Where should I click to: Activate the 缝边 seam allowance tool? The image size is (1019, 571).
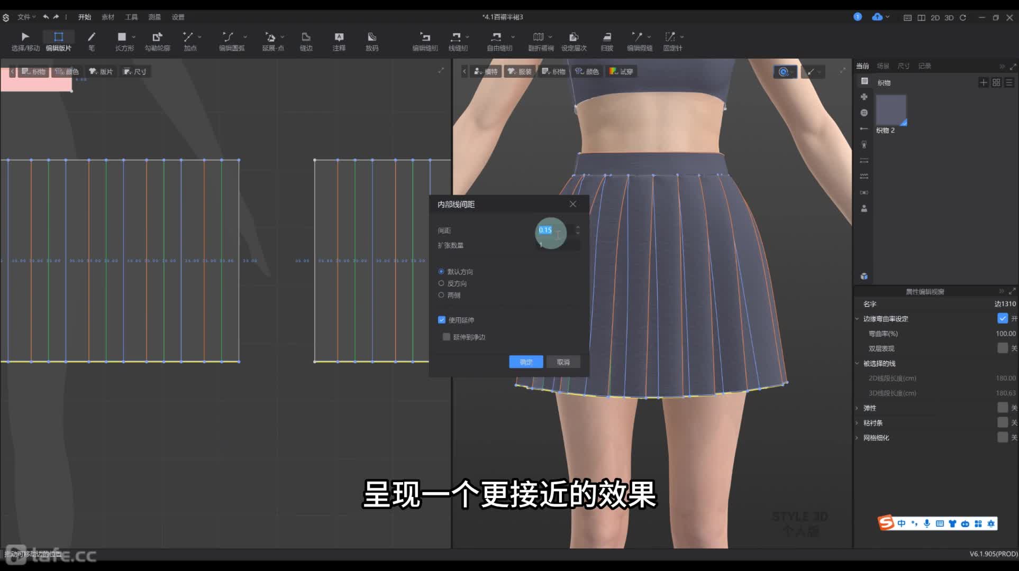pyautogui.click(x=306, y=41)
